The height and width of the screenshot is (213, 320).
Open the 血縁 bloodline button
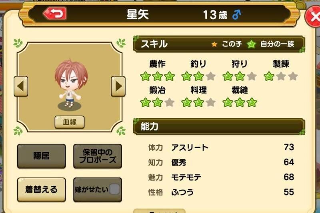tap(70, 122)
